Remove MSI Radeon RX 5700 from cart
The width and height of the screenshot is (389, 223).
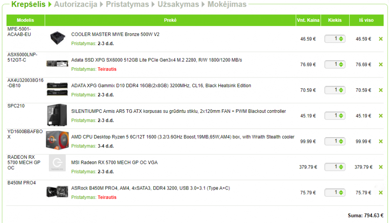[380, 167]
